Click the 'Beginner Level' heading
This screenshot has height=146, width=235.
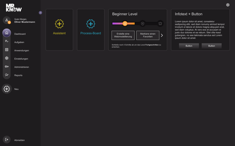125,14
